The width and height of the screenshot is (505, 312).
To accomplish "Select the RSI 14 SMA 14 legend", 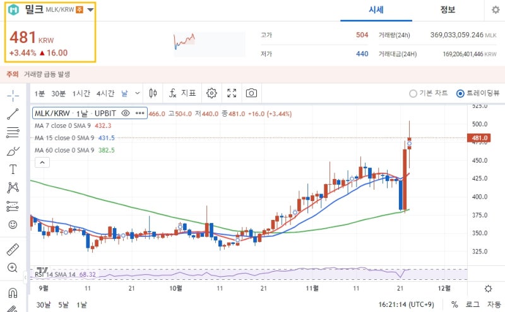I will (x=66, y=274).
